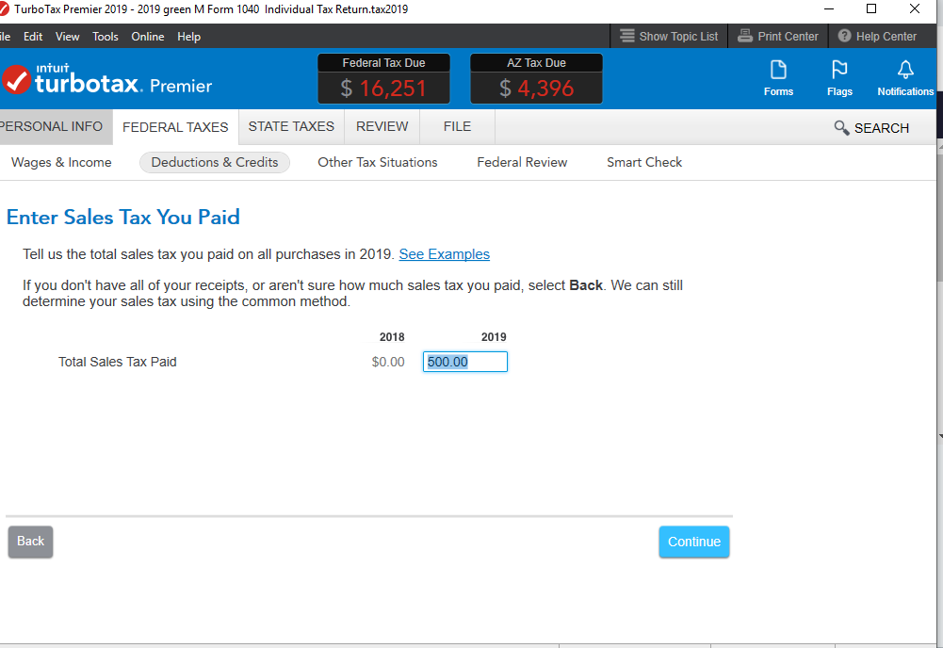
Task: Close the TurboTax window
Action: coord(914,9)
